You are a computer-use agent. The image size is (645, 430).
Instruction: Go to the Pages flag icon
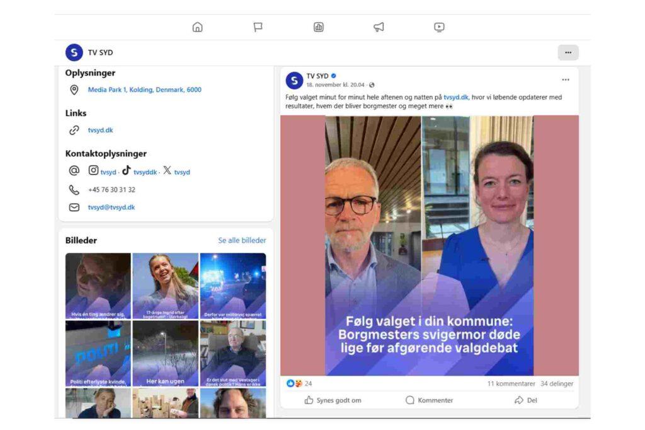pos(258,27)
